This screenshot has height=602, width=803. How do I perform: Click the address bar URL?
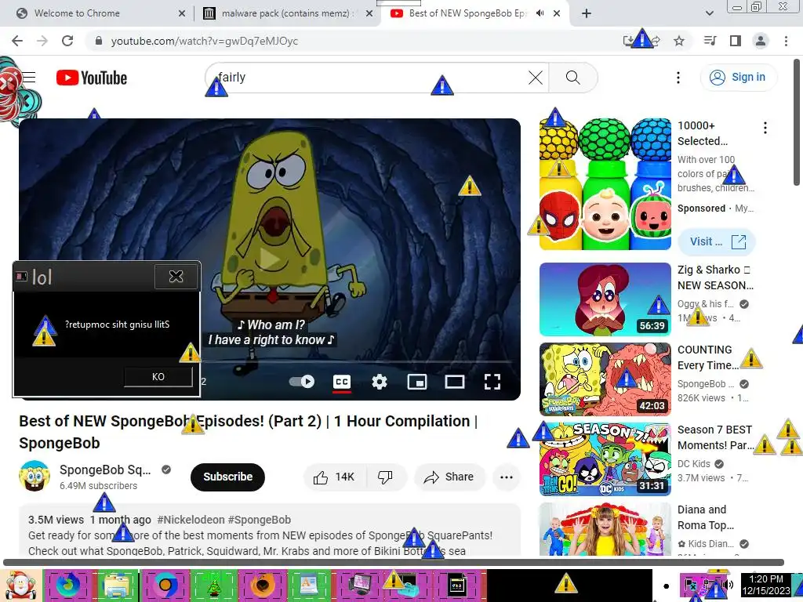click(x=205, y=41)
